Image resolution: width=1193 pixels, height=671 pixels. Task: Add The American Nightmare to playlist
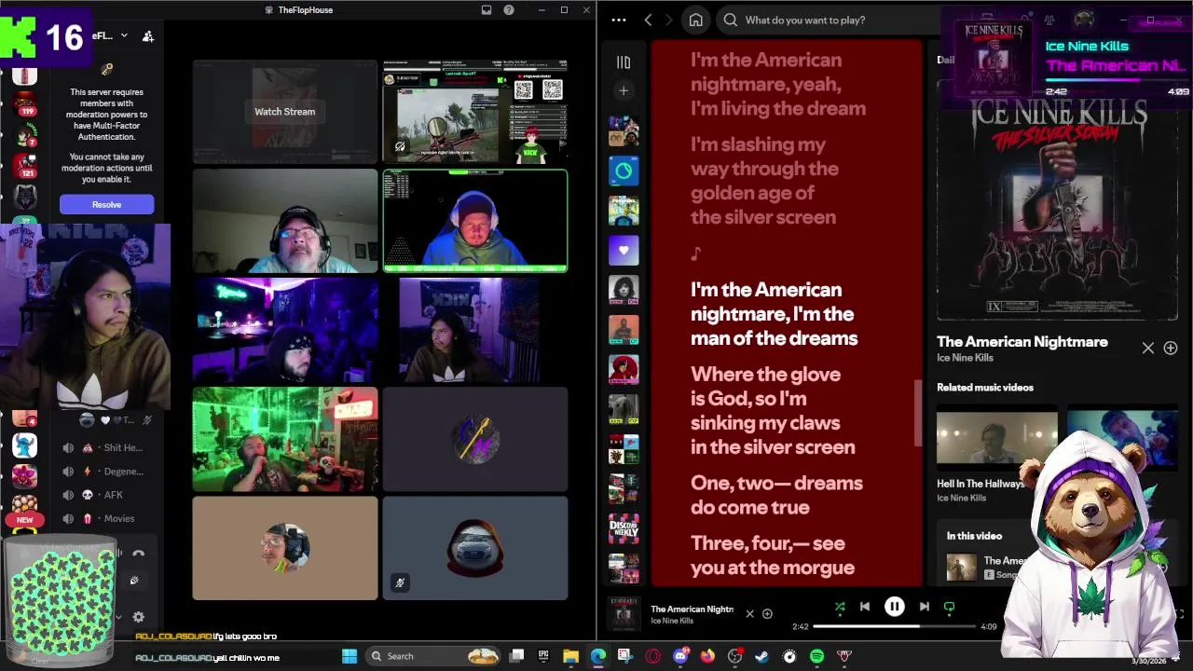tap(1171, 348)
